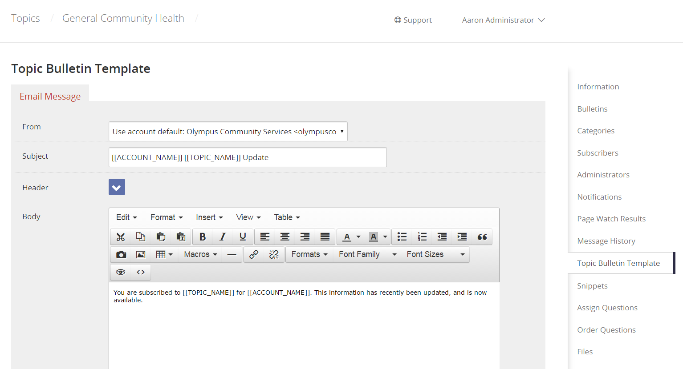Open the Format menu in the editor

166,217
